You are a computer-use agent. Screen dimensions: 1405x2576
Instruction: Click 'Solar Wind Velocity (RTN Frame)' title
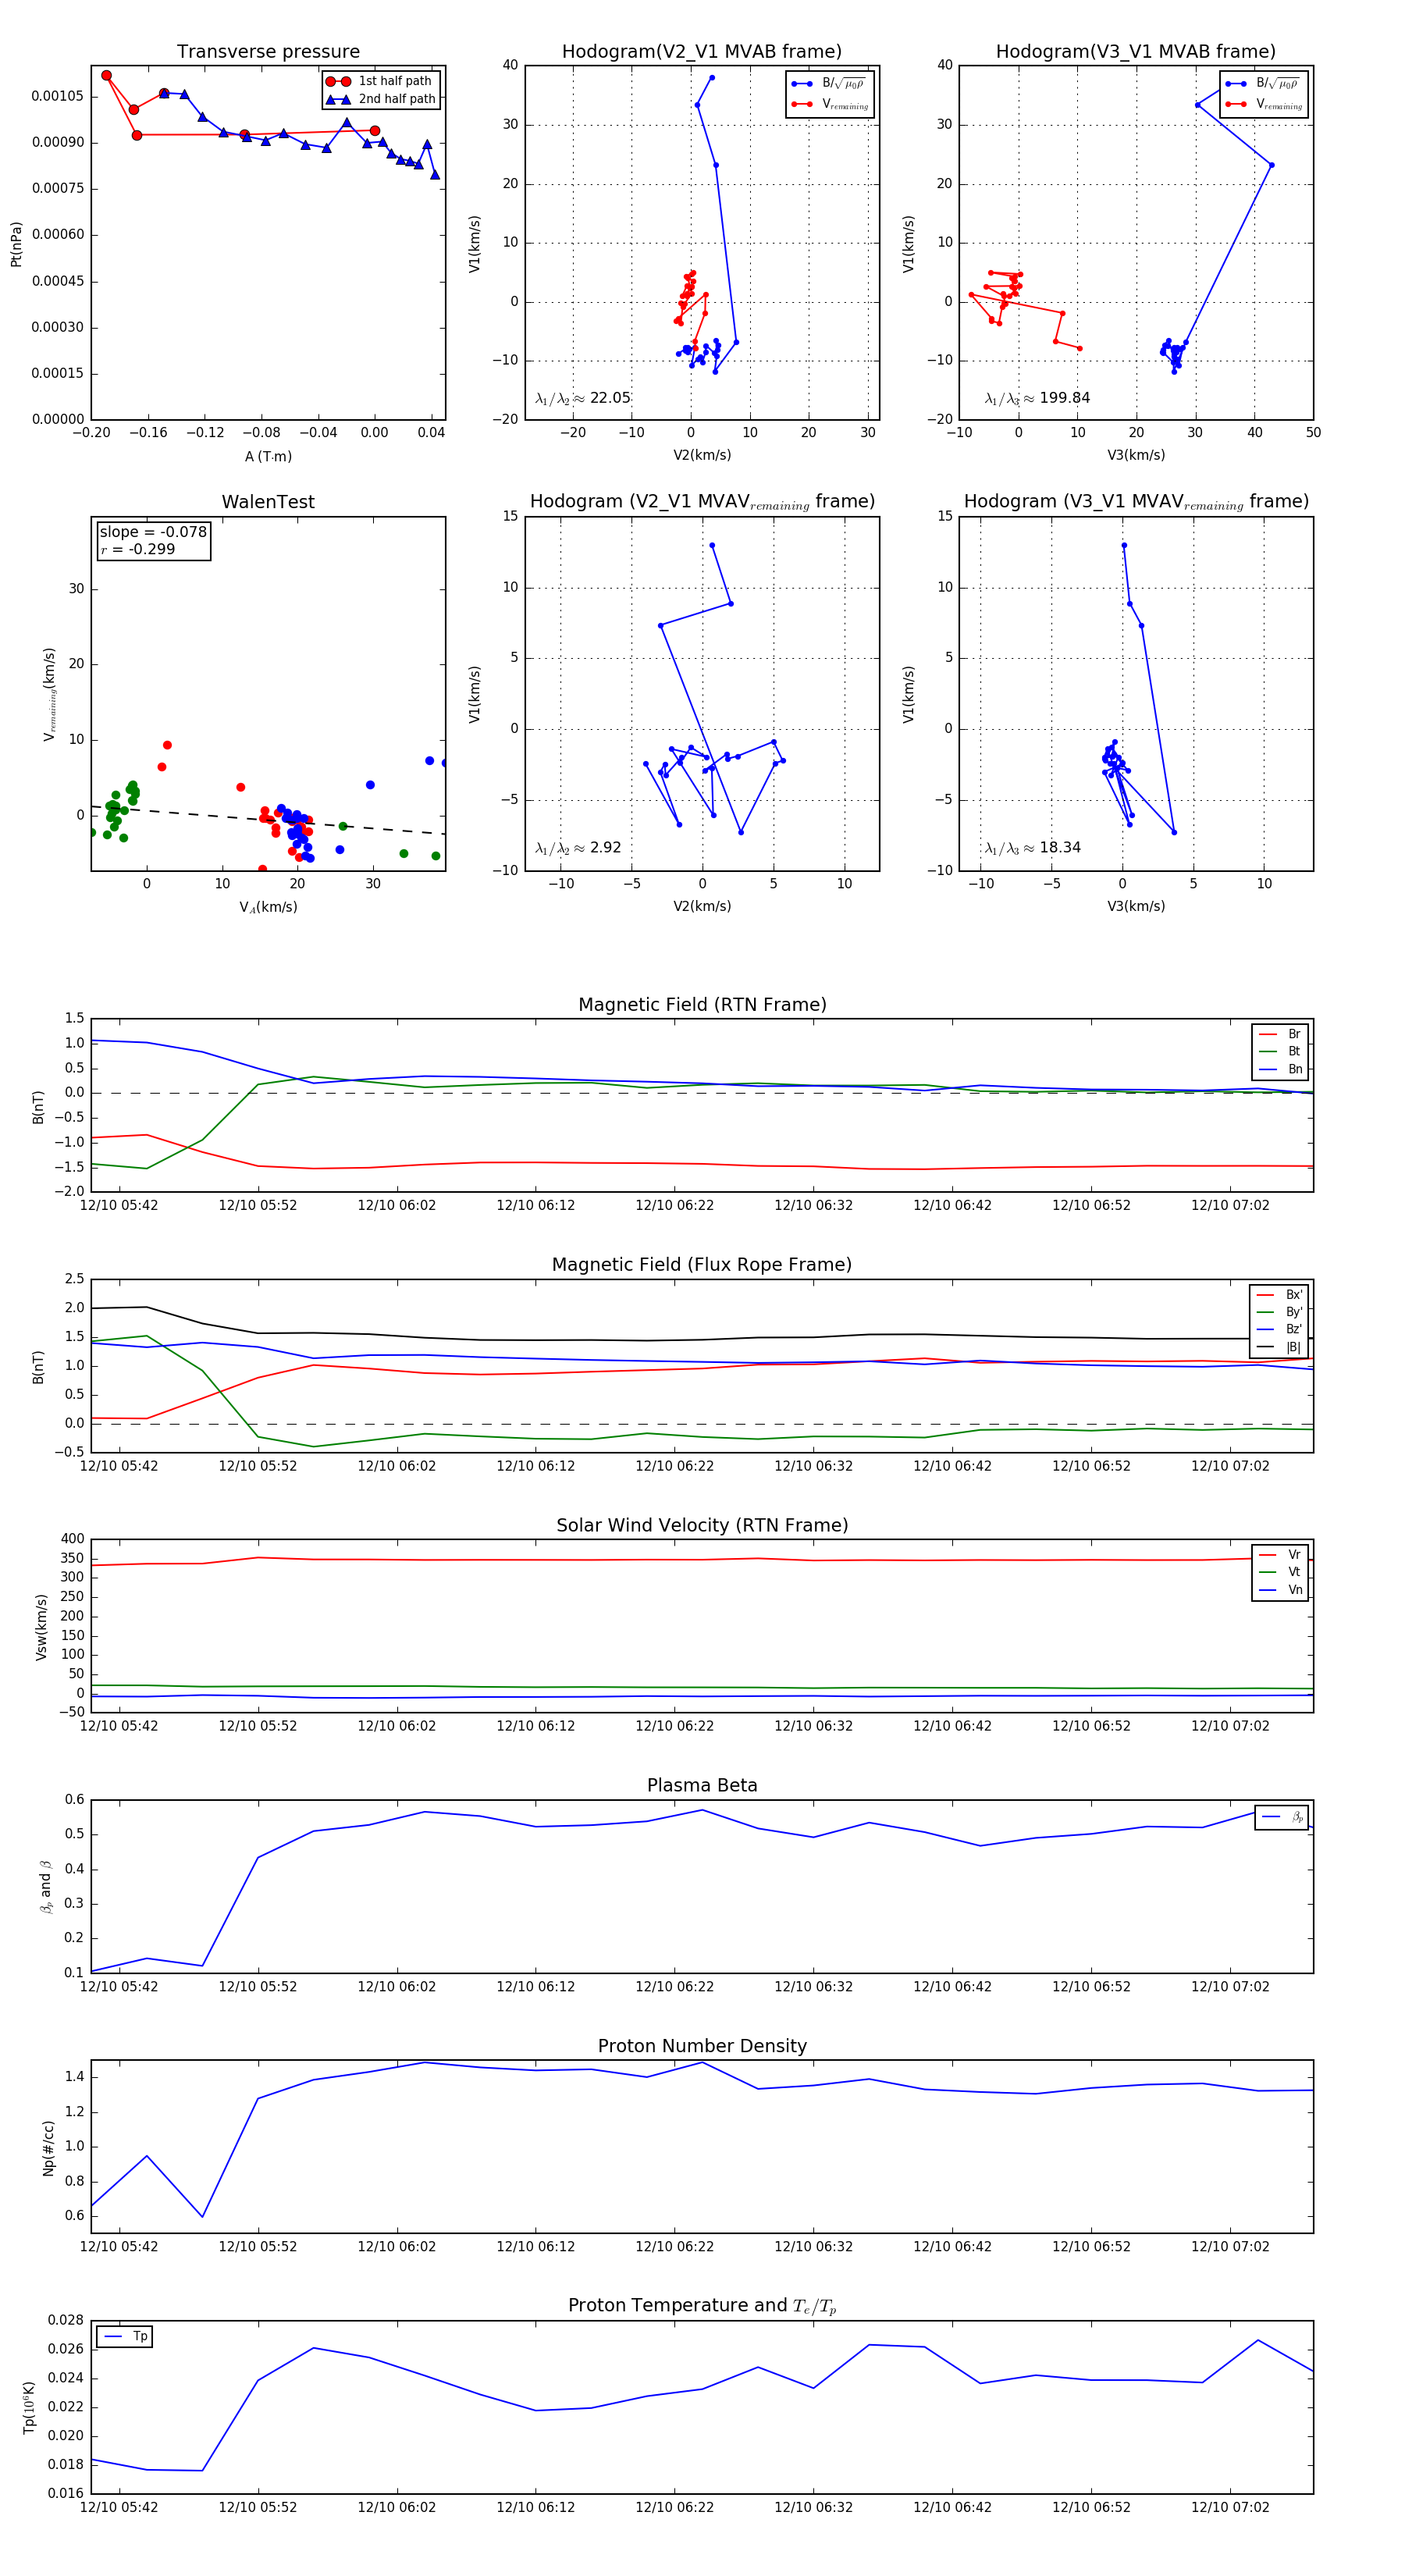point(702,1525)
